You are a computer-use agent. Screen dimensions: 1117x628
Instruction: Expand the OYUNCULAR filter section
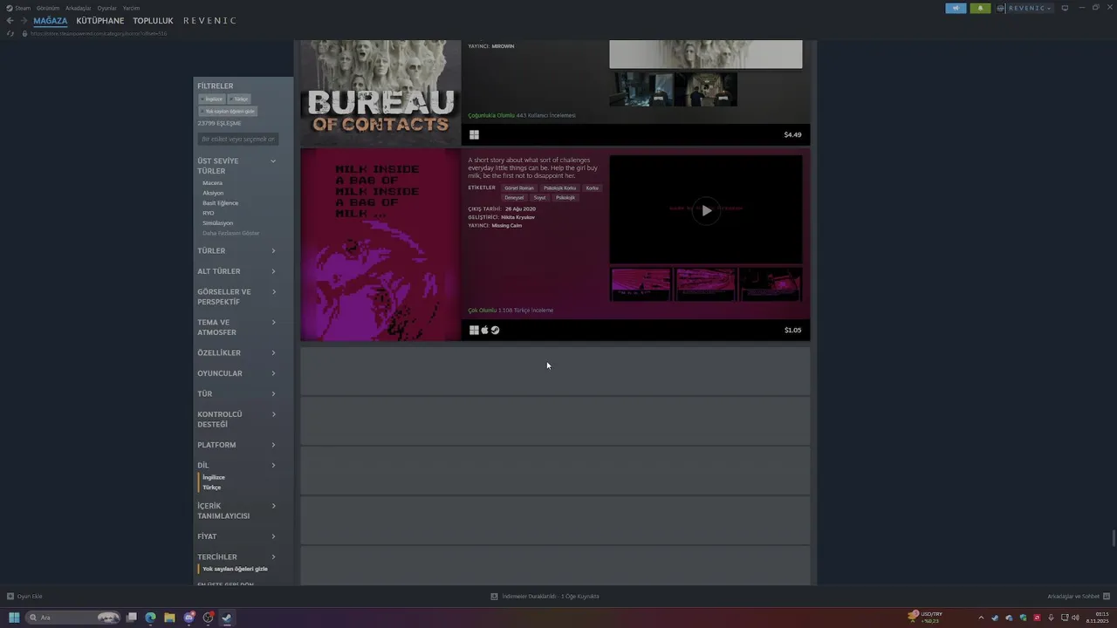[236, 373]
